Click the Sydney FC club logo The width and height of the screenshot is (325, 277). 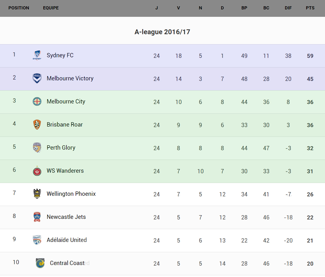tap(37, 55)
